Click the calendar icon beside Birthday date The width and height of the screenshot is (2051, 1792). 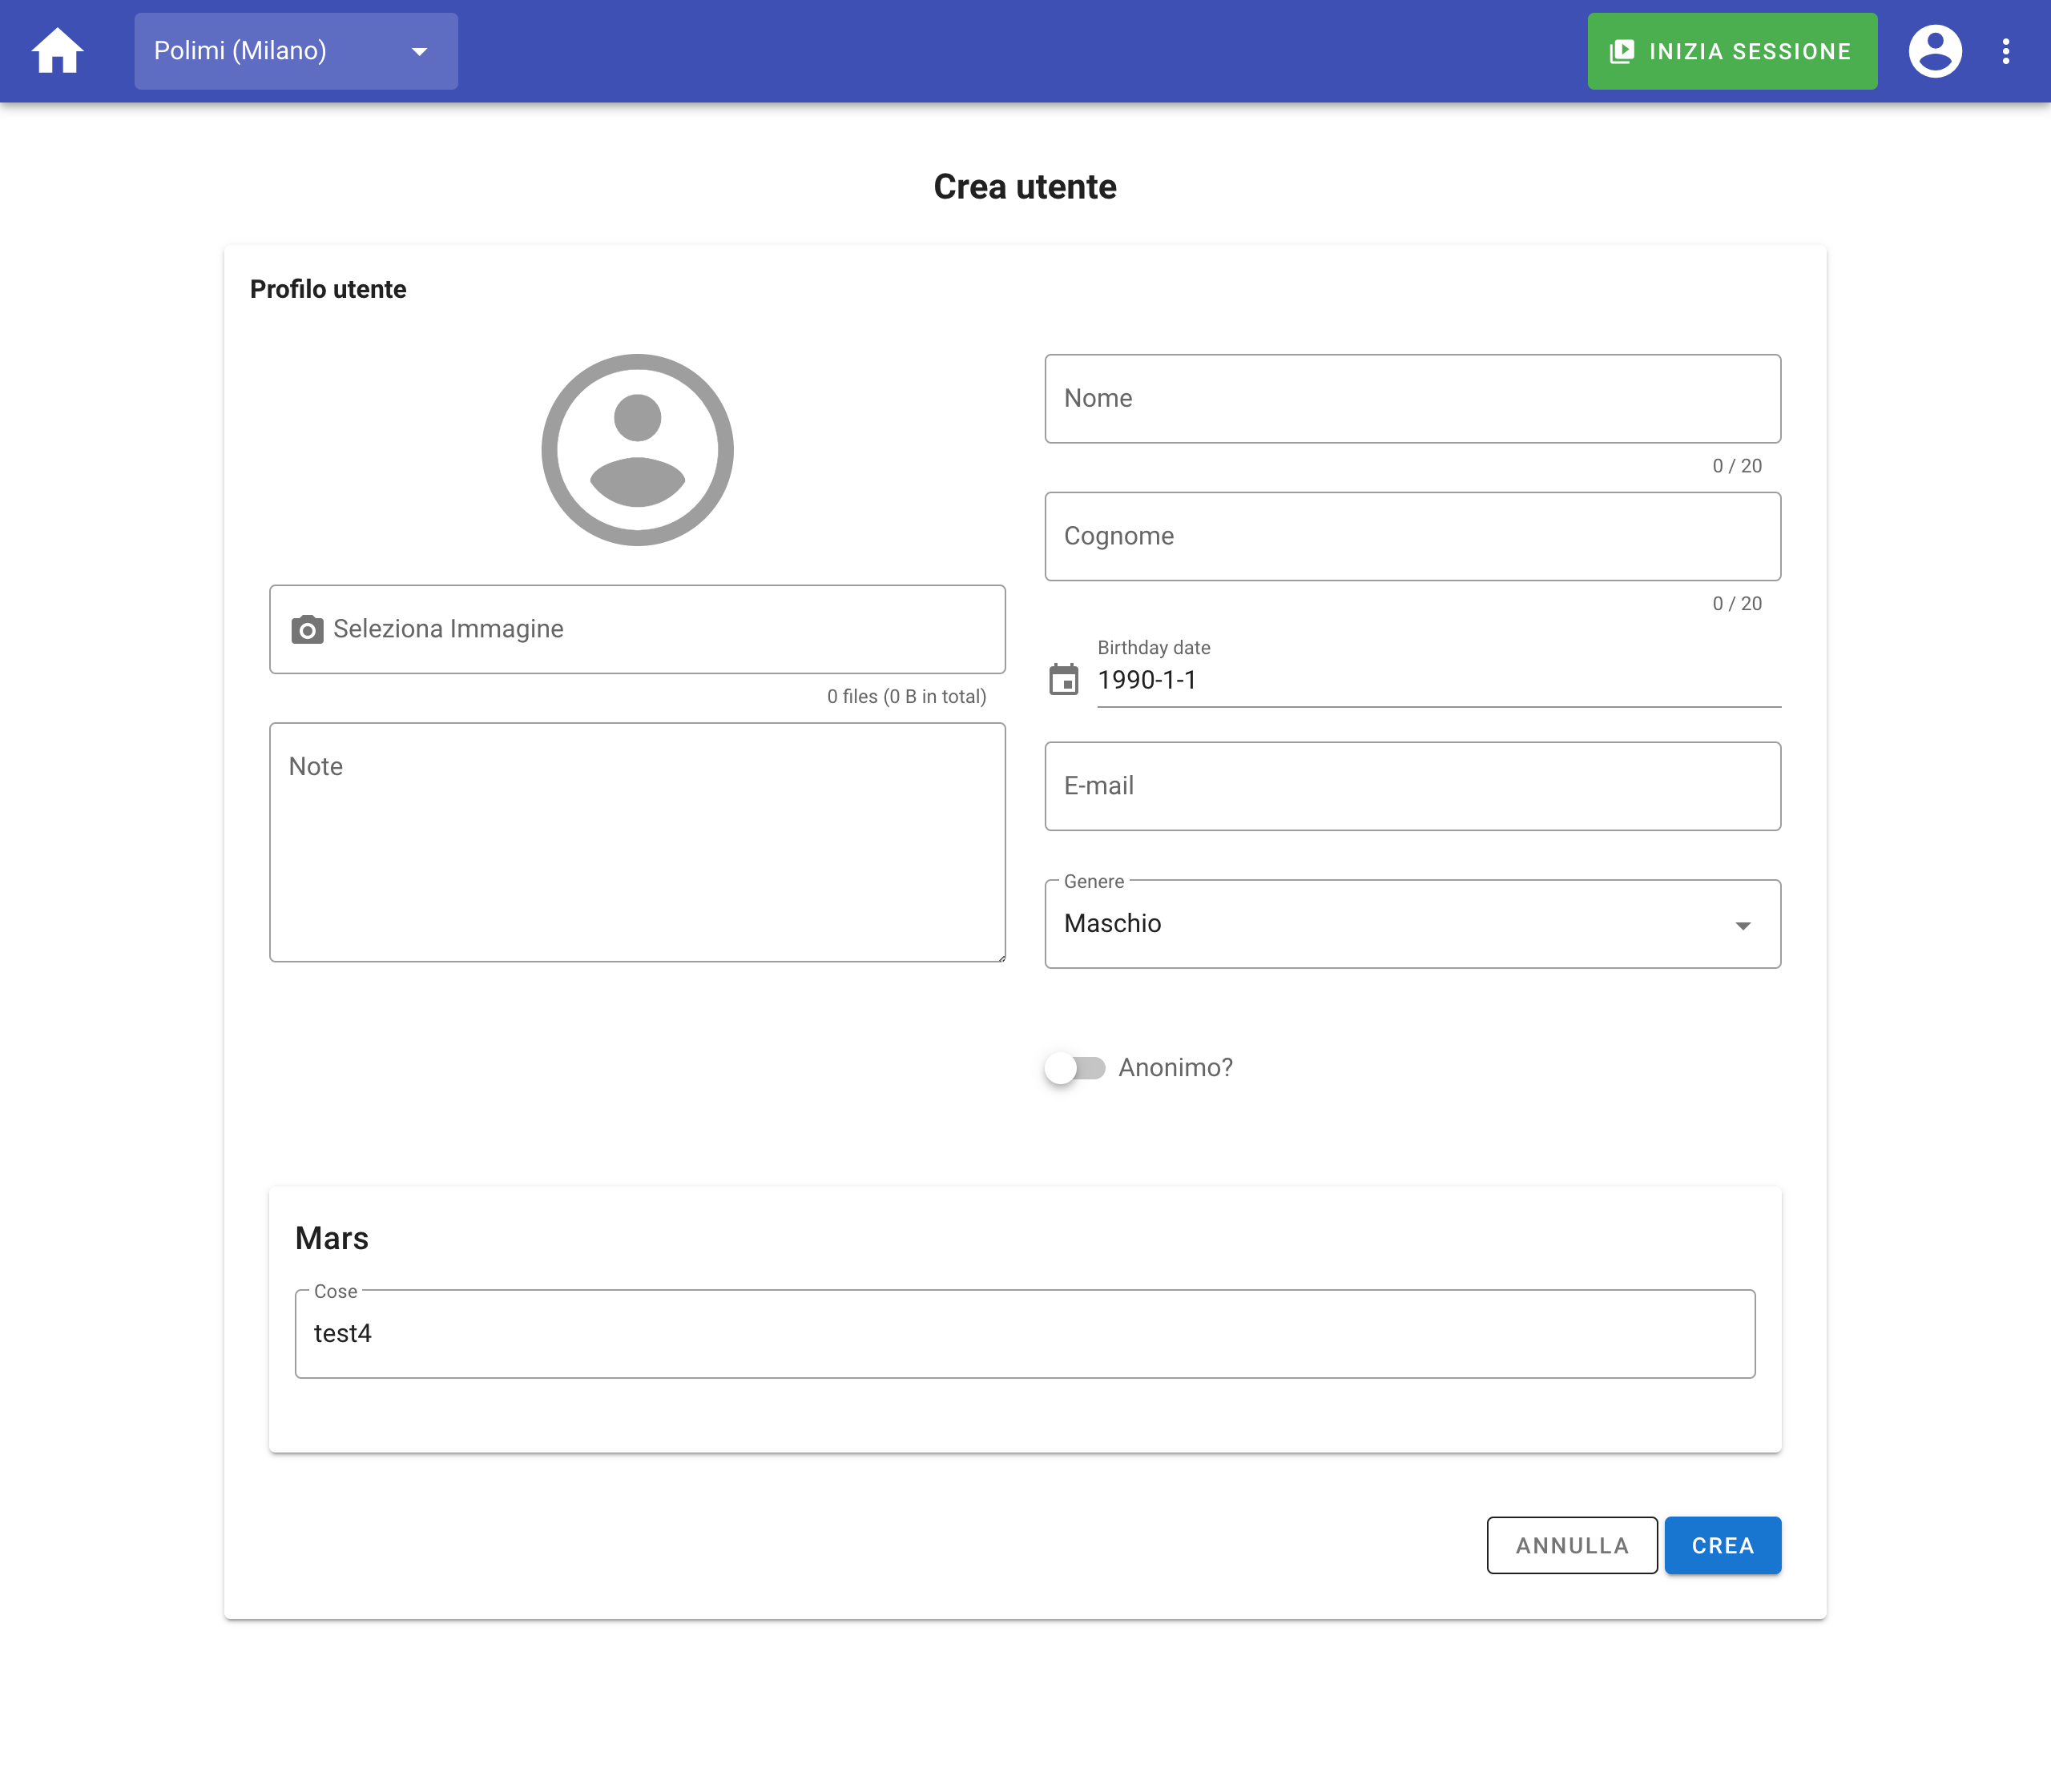coord(1063,680)
